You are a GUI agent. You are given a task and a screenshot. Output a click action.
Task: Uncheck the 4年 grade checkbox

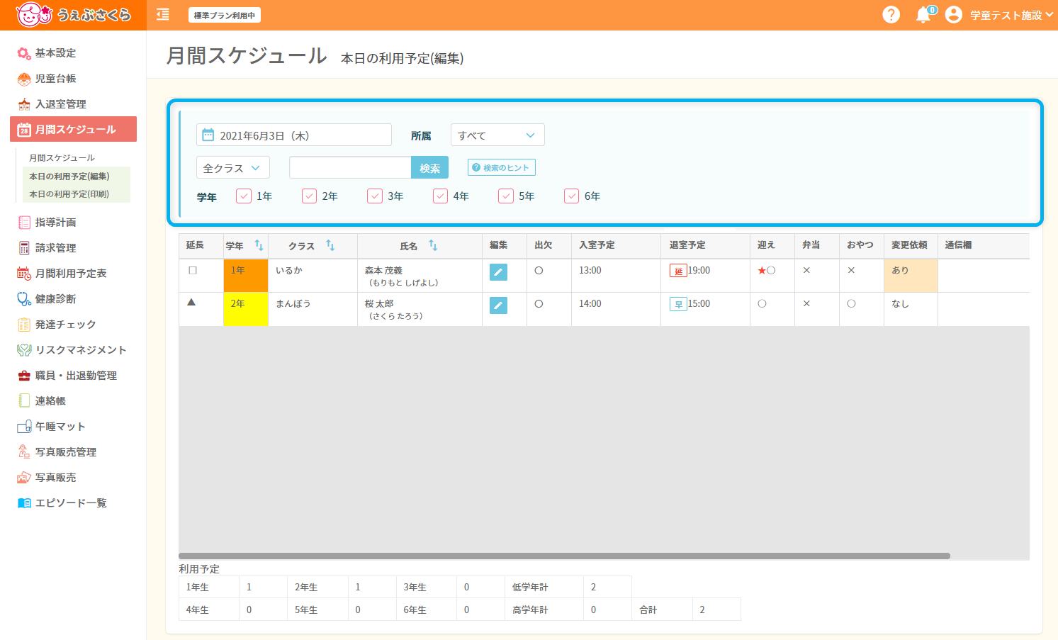pos(440,196)
